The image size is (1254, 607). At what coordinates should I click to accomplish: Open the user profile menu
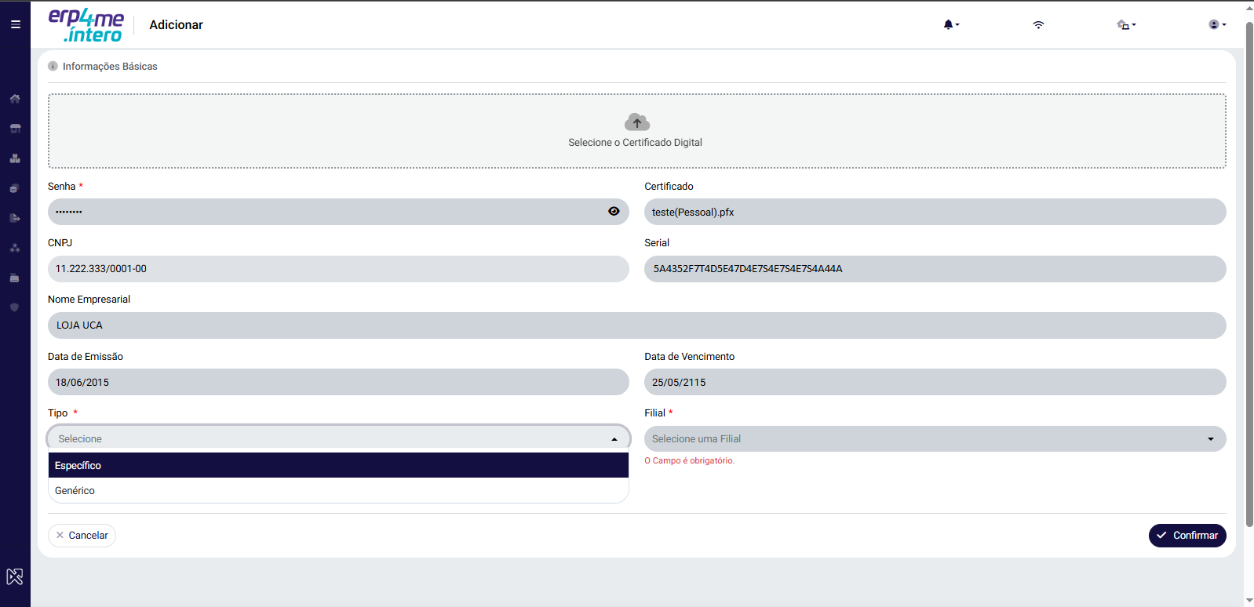pyautogui.click(x=1217, y=24)
